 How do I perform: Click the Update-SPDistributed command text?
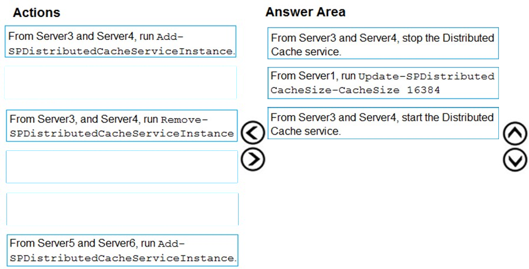[x=426, y=77]
